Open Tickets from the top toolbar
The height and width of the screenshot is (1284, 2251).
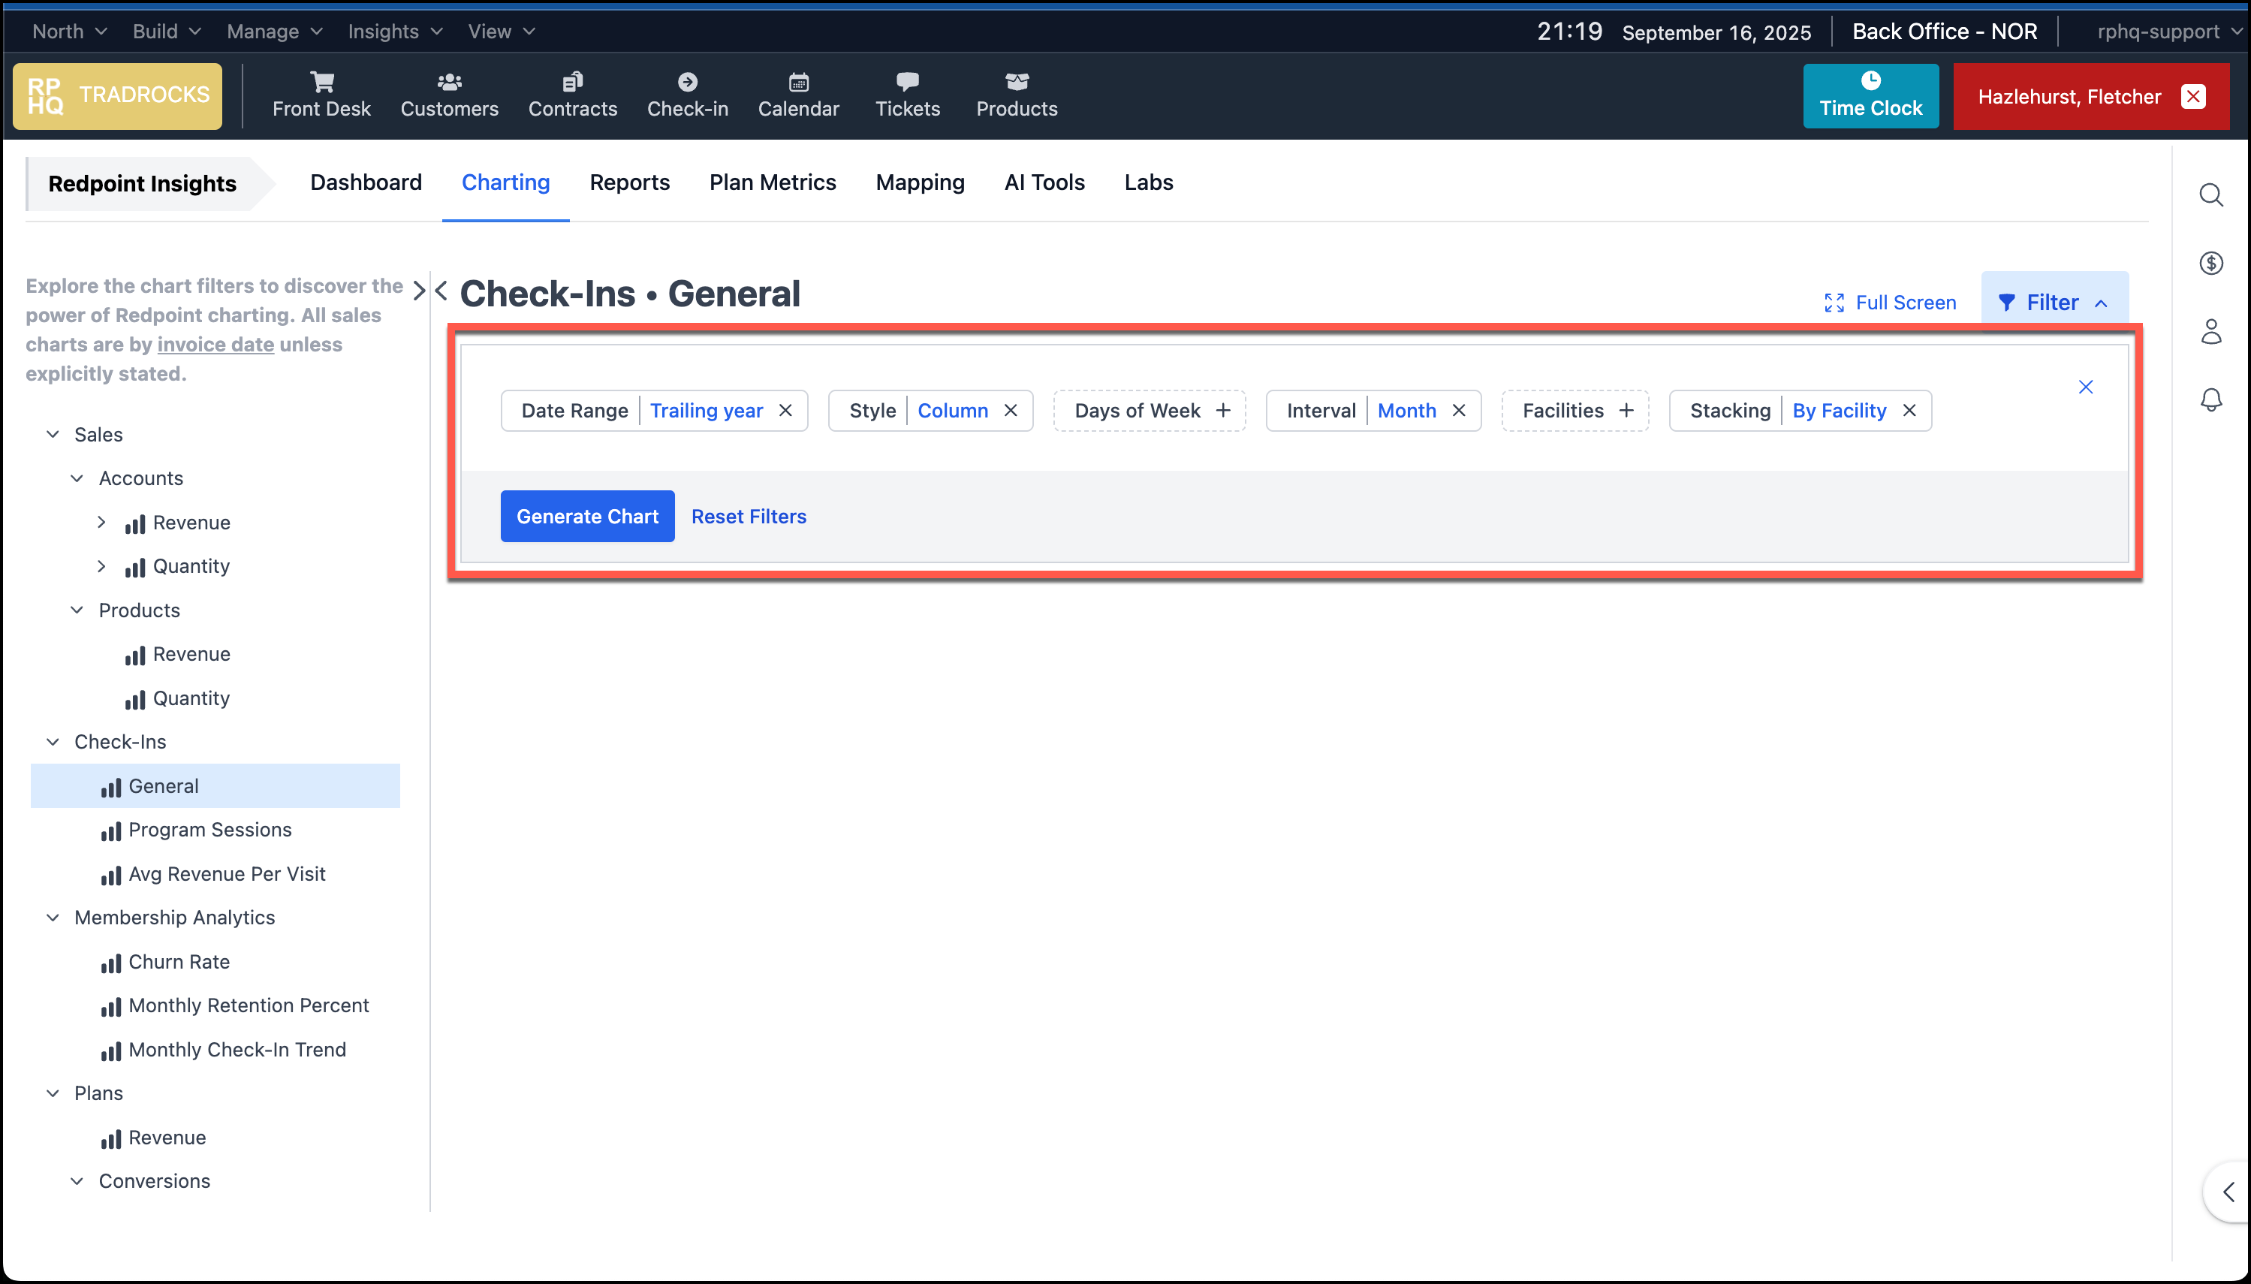pos(906,95)
